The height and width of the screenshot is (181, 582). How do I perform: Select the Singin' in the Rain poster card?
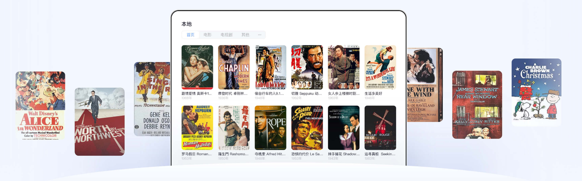pos(152,99)
